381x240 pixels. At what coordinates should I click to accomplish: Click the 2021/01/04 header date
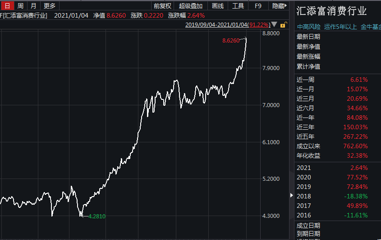(x=71, y=15)
